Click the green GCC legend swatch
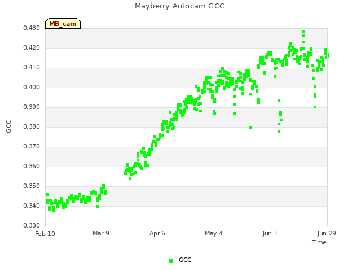The height and width of the screenshot is (271, 361). click(x=170, y=260)
